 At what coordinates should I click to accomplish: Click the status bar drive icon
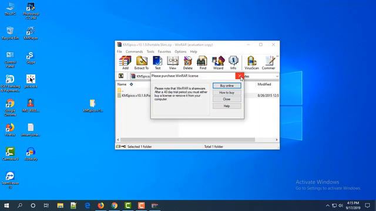[118, 147]
